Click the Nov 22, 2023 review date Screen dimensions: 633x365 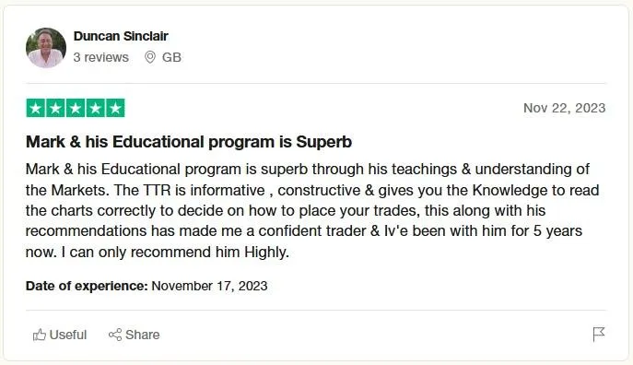click(x=565, y=108)
